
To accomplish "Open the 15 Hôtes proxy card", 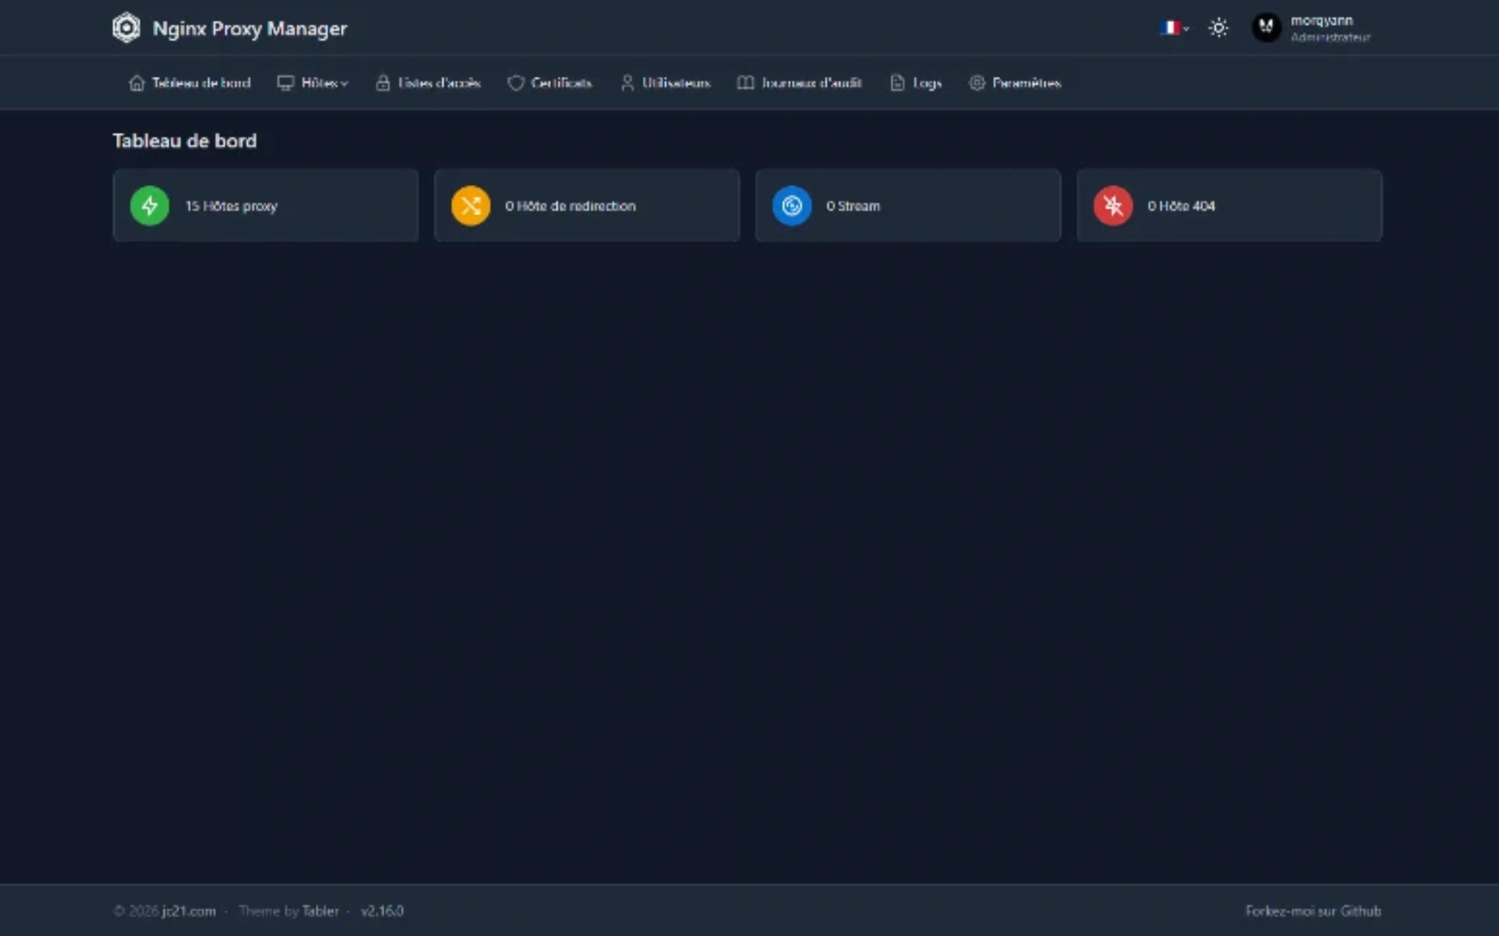I will pyautogui.click(x=266, y=205).
